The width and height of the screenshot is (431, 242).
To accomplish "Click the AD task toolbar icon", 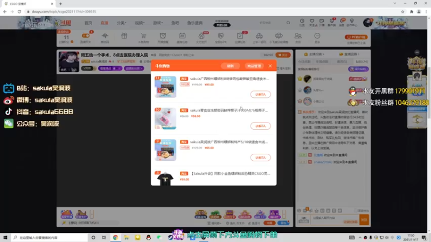I will pyautogui.click(x=182, y=35).
